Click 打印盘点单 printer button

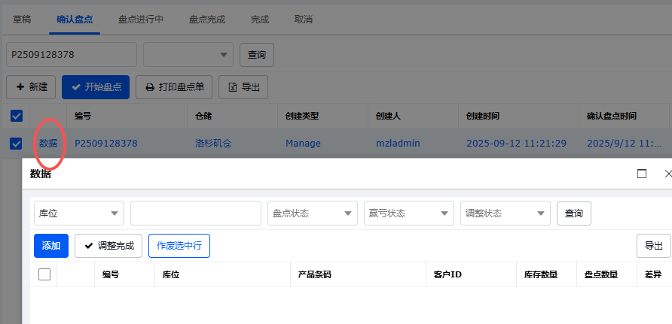[x=174, y=87]
